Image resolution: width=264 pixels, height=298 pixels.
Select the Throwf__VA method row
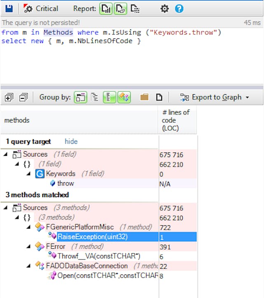[99, 256]
